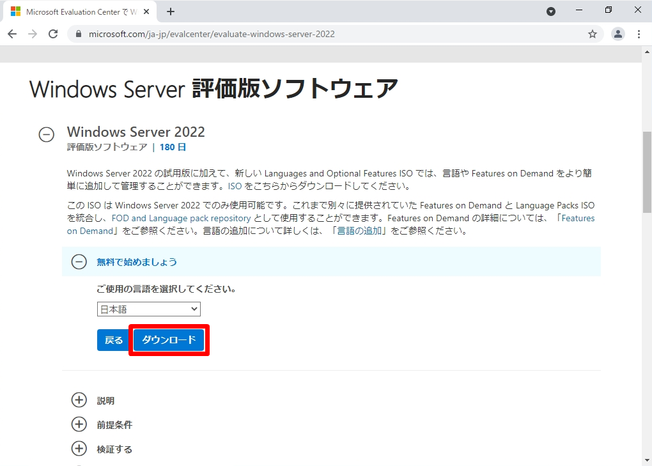Click the Windows Server 評価版ソフトウェア title
The height and width of the screenshot is (466, 652).
pyautogui.click(x=213, y=89)
